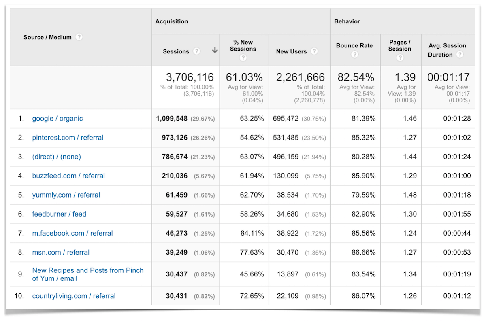
Task: Click the help icon beside New Users
Action: (315, 51)
